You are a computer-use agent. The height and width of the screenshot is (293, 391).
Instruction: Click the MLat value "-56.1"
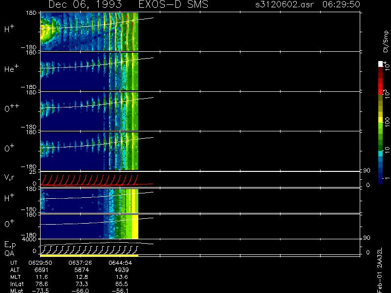tap(120, 291)
